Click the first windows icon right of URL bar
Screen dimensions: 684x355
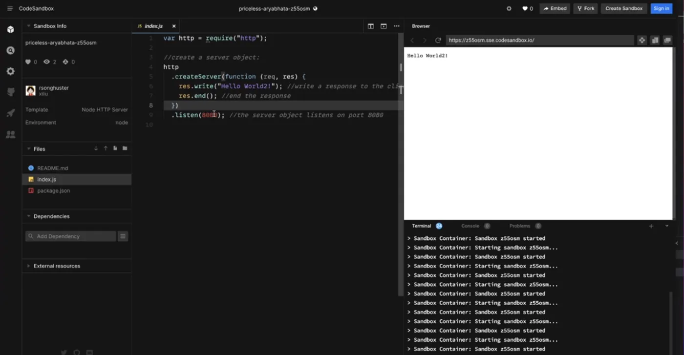pos(655,40)
